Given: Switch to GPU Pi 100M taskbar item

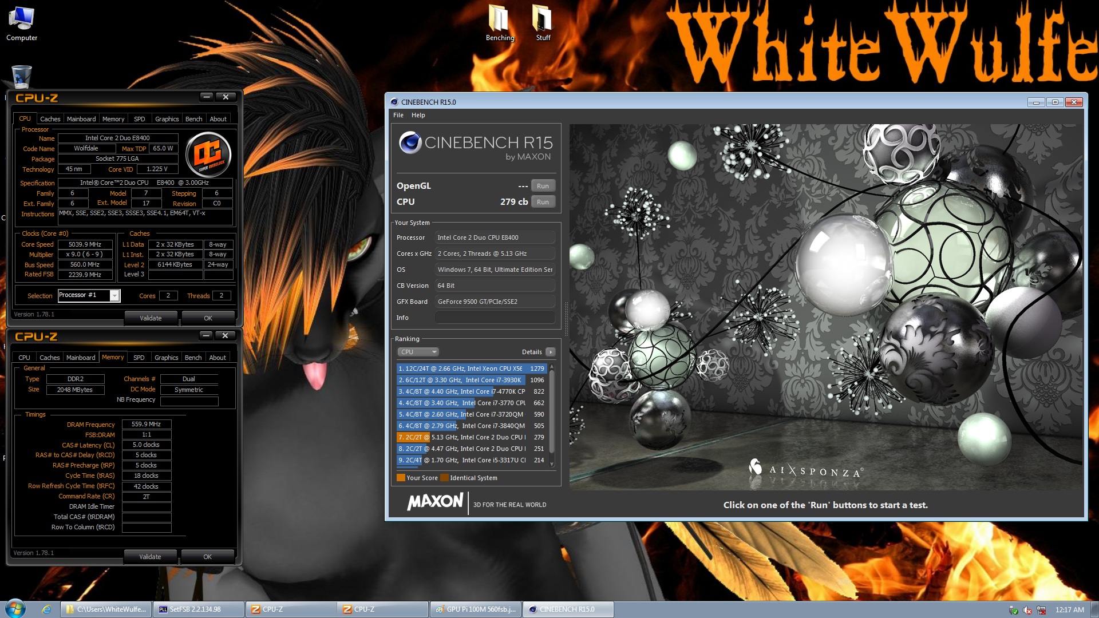Looking at the screenshot, I should click(x=476, y=609).
